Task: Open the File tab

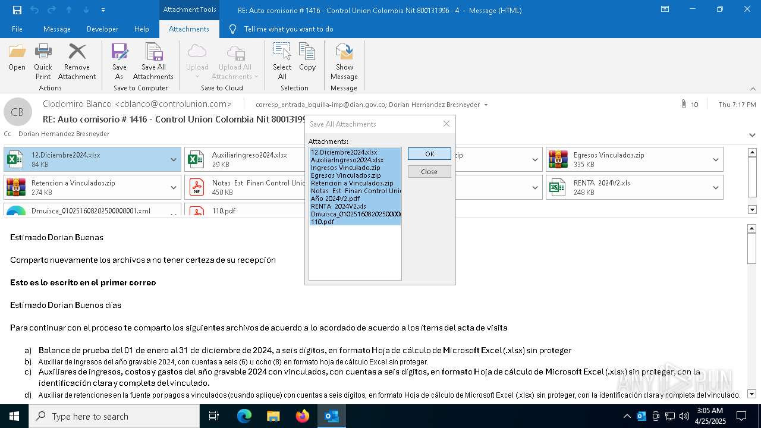Action: (x=17, y=29)
